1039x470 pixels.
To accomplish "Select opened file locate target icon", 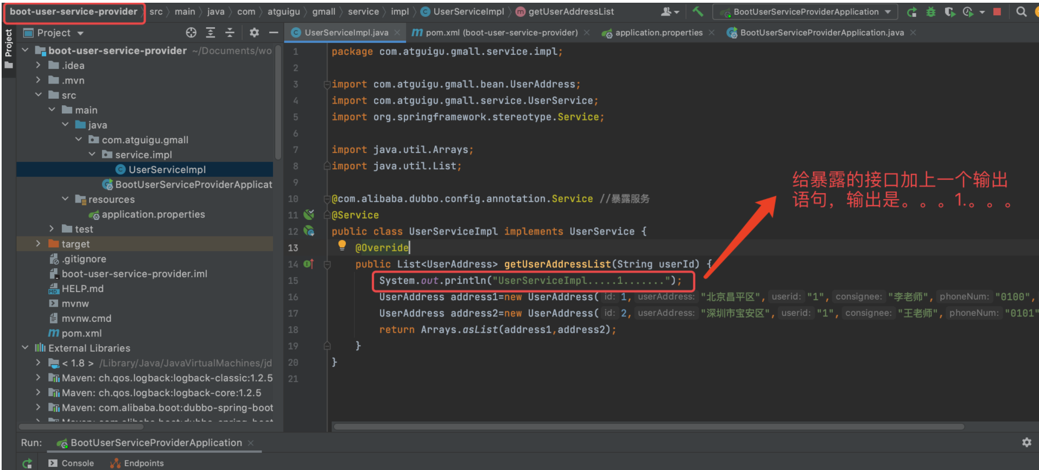I will coord(191,33).
